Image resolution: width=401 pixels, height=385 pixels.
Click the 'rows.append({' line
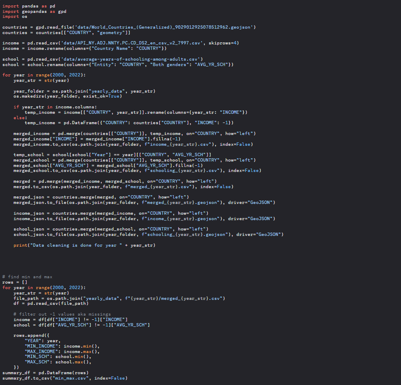[31, 336]
